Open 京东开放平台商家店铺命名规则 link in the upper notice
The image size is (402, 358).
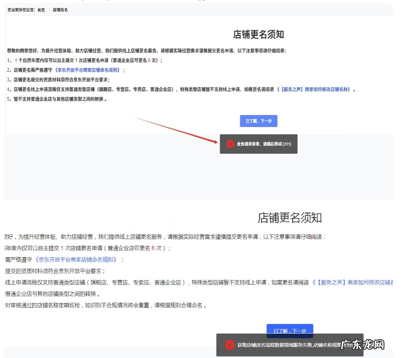(x=88, y=70)
